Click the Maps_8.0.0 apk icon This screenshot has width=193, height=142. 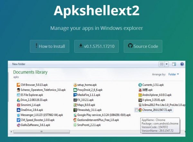pos(75,105)
